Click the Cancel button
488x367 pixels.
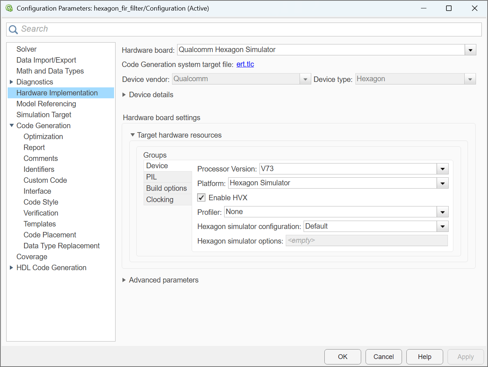tap(384, 357)
